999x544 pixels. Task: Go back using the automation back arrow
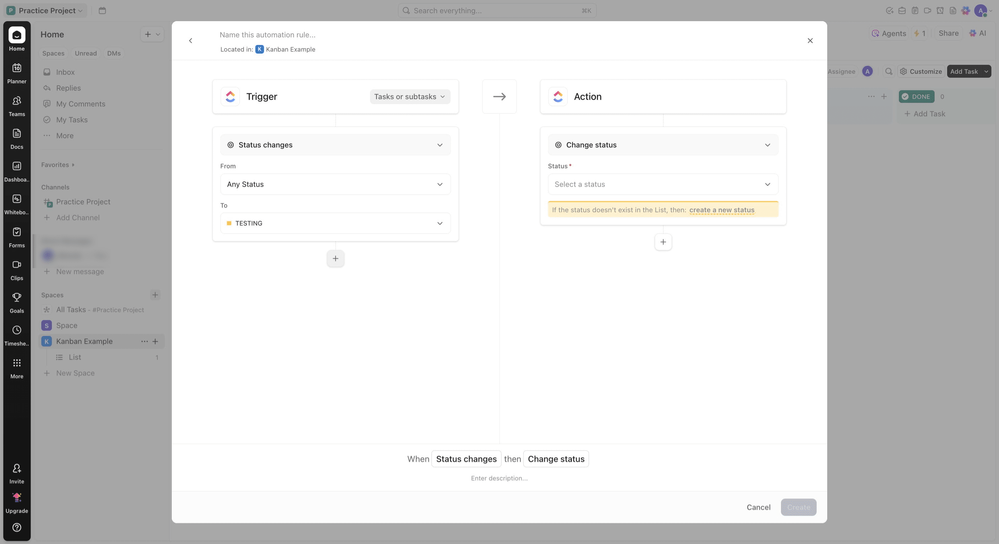click(x=190, y=41)
